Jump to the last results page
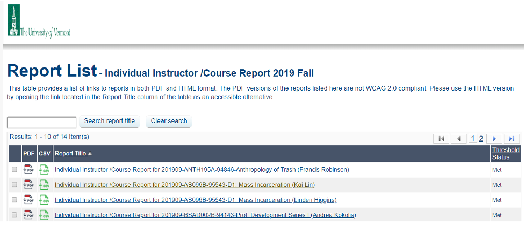 [x=511, y=139]
